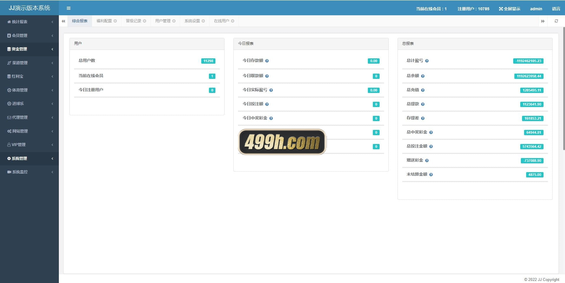The height and width of the screenshot is (283, 565).
Task: Click help icon next to 今日存款额
Action: point(267,61)
